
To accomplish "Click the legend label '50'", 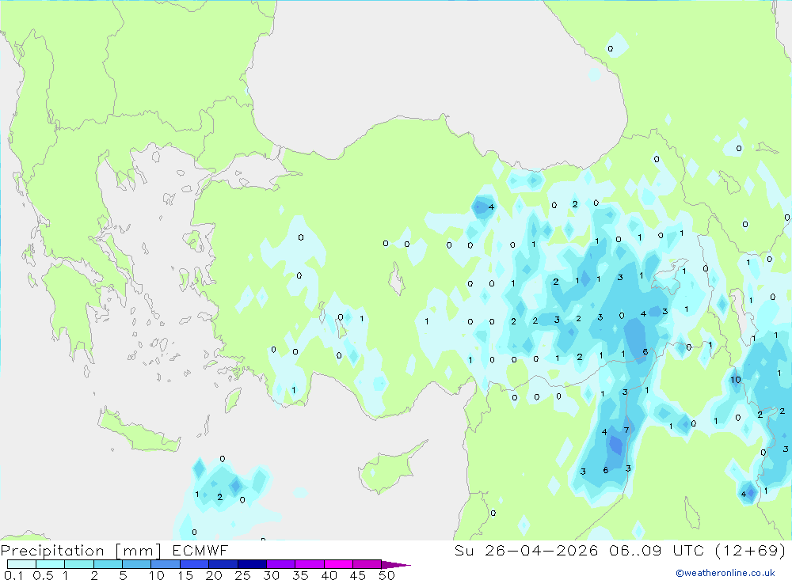I will click(386, 575).
